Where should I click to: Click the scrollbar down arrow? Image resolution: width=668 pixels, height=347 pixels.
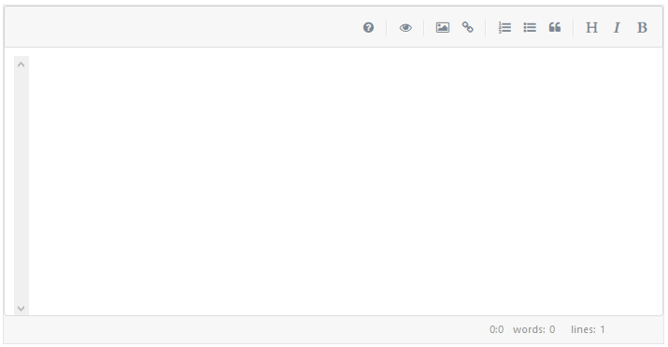[x=21, y=309]
